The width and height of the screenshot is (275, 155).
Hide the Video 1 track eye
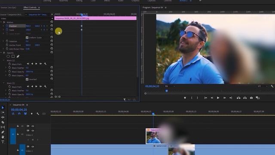tap(33, 146)
